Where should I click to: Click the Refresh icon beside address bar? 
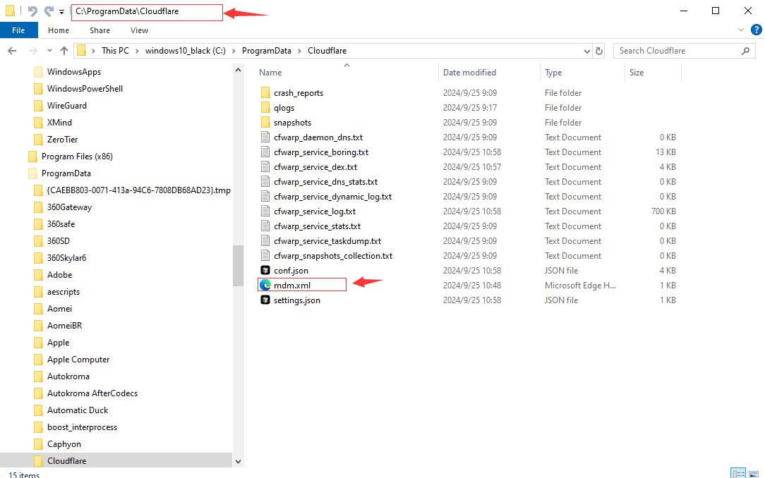[600, 51]
